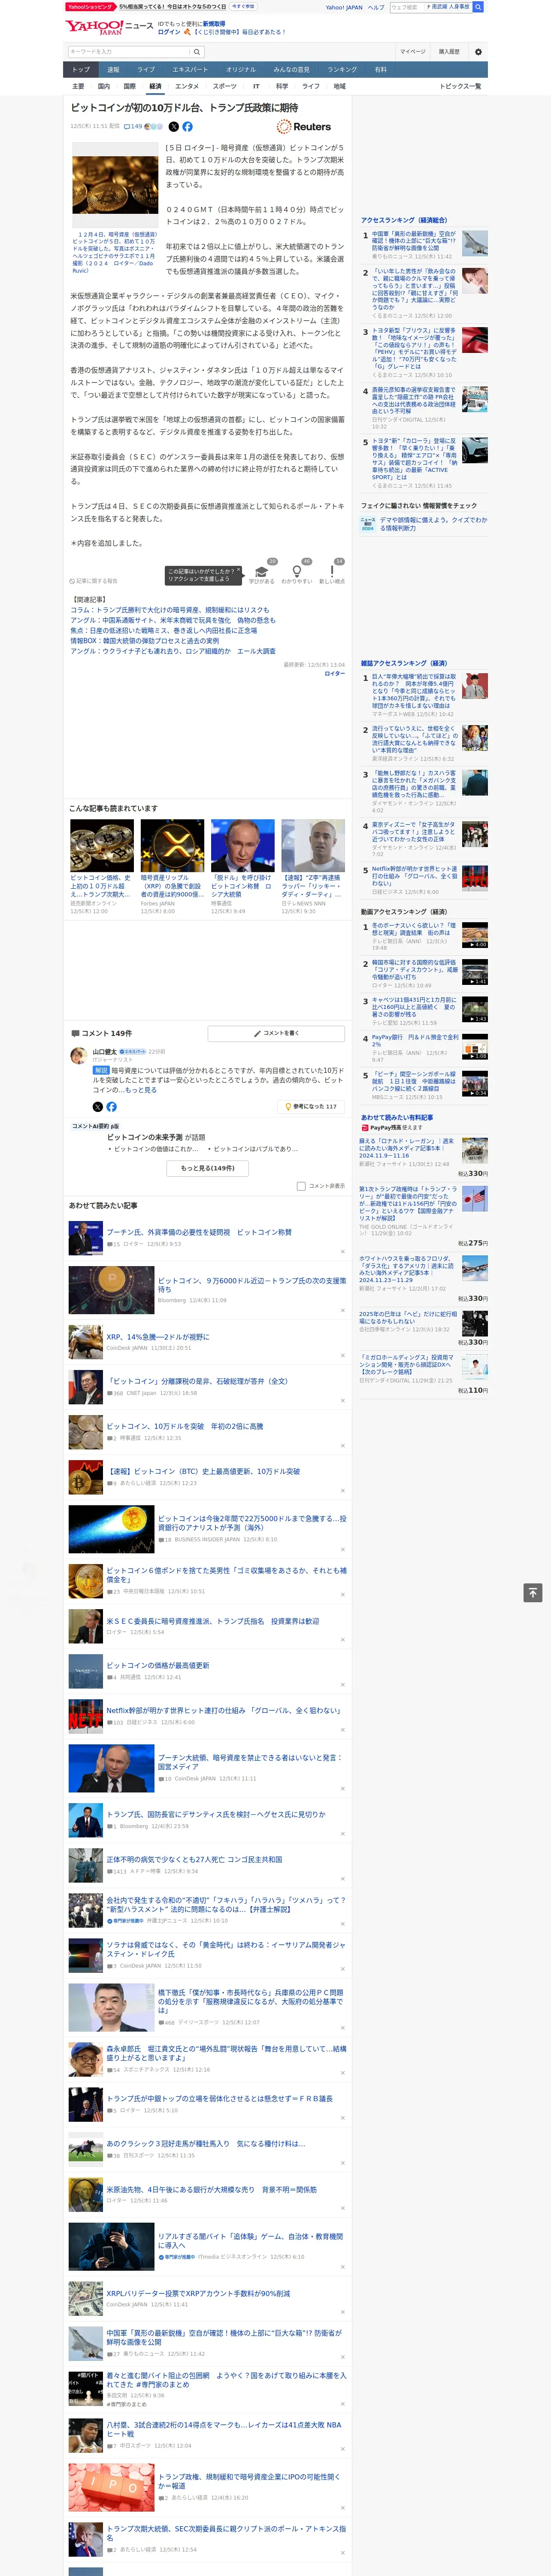Share 山口健太's comment on X
This screenshot has height=2576, width=551.
click(x=98, y=1107)
